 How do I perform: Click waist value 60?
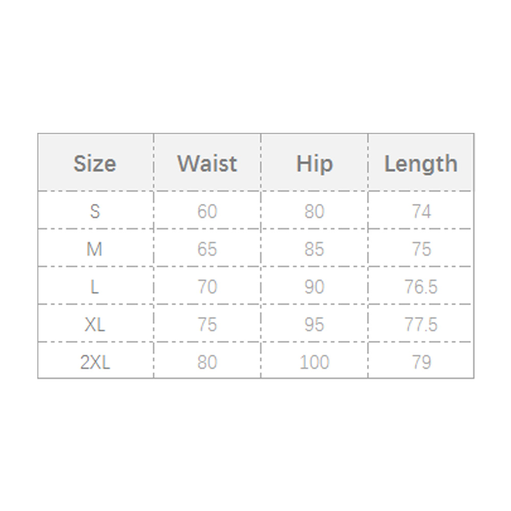pos(207,211)
